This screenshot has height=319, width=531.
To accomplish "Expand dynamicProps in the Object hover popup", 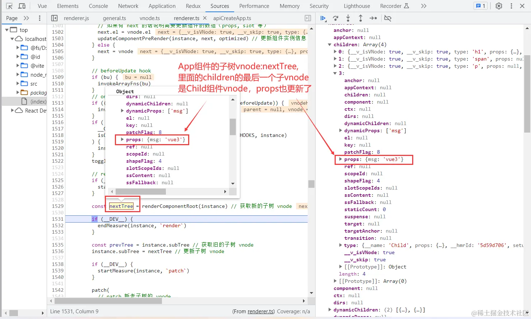I will [122, 111].
